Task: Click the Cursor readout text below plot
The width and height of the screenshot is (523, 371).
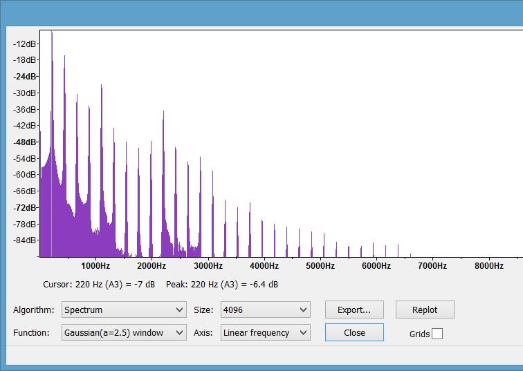Action: click(x=98, y=284)
